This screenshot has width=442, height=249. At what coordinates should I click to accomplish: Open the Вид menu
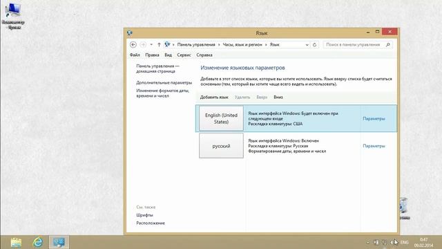[x=169, y=55]
